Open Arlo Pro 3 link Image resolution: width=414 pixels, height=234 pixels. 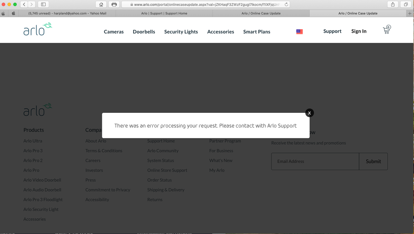pyautogui.click(x=33, y=150)
